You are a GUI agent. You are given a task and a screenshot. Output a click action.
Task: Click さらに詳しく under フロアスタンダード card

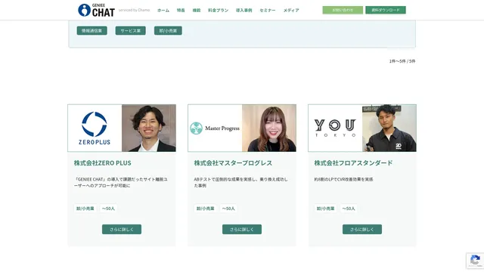(362, 229)
